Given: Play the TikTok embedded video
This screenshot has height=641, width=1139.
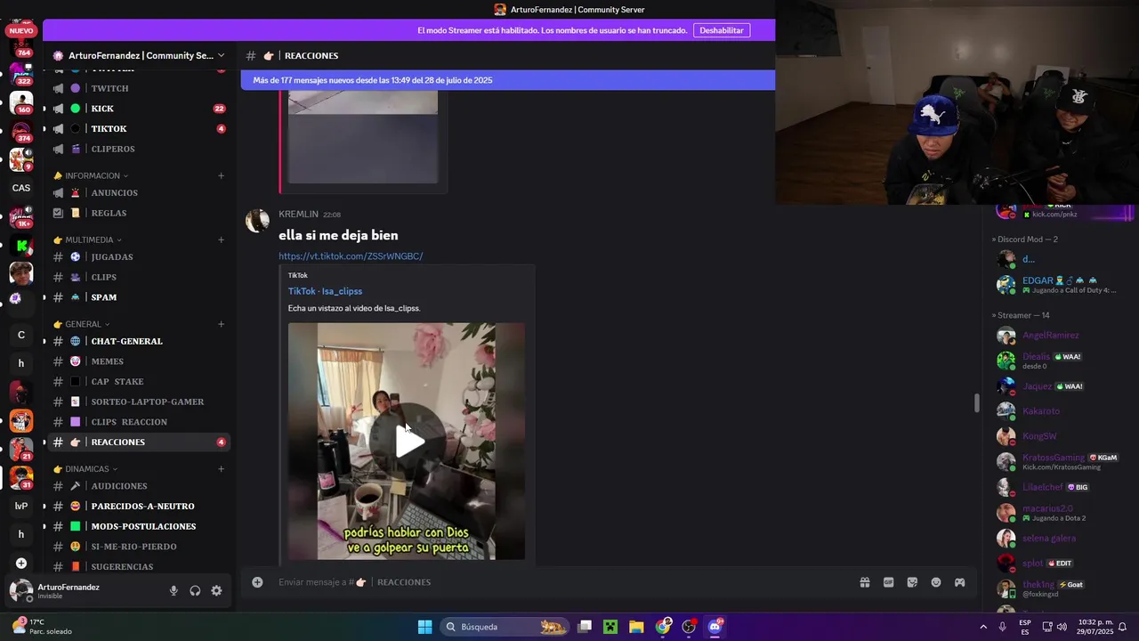Looking at the screenshot, I should (x=407, y=442).
